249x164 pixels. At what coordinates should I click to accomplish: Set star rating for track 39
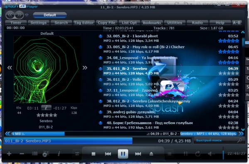point(229,117)
